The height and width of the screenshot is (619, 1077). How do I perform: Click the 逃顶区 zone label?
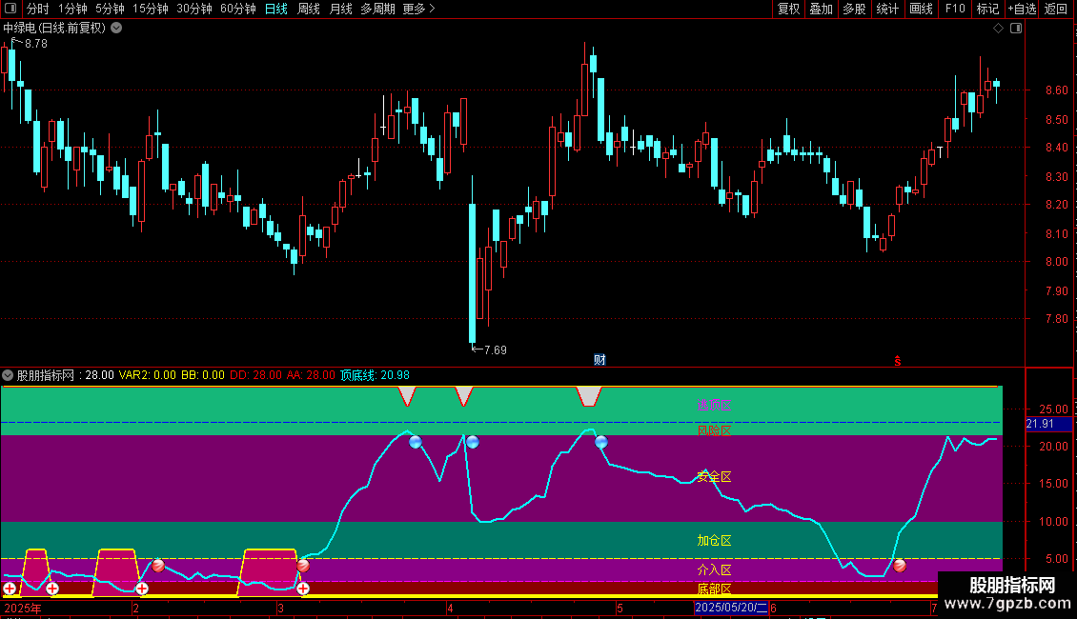coord(714,405)
